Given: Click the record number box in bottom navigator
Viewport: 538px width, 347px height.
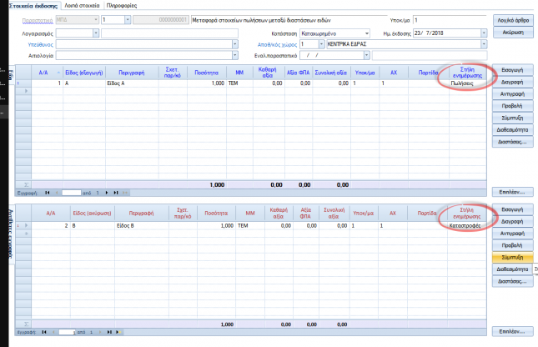Looking at the screenshot, I should pos(68,332).
